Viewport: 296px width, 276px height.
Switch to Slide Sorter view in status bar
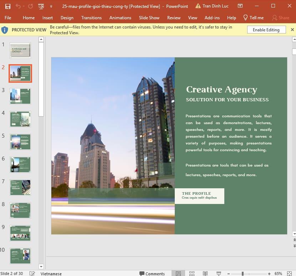pos(192,273)
